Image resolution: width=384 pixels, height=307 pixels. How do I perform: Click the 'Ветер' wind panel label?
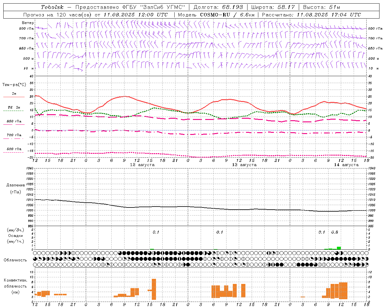coord(28,23)
